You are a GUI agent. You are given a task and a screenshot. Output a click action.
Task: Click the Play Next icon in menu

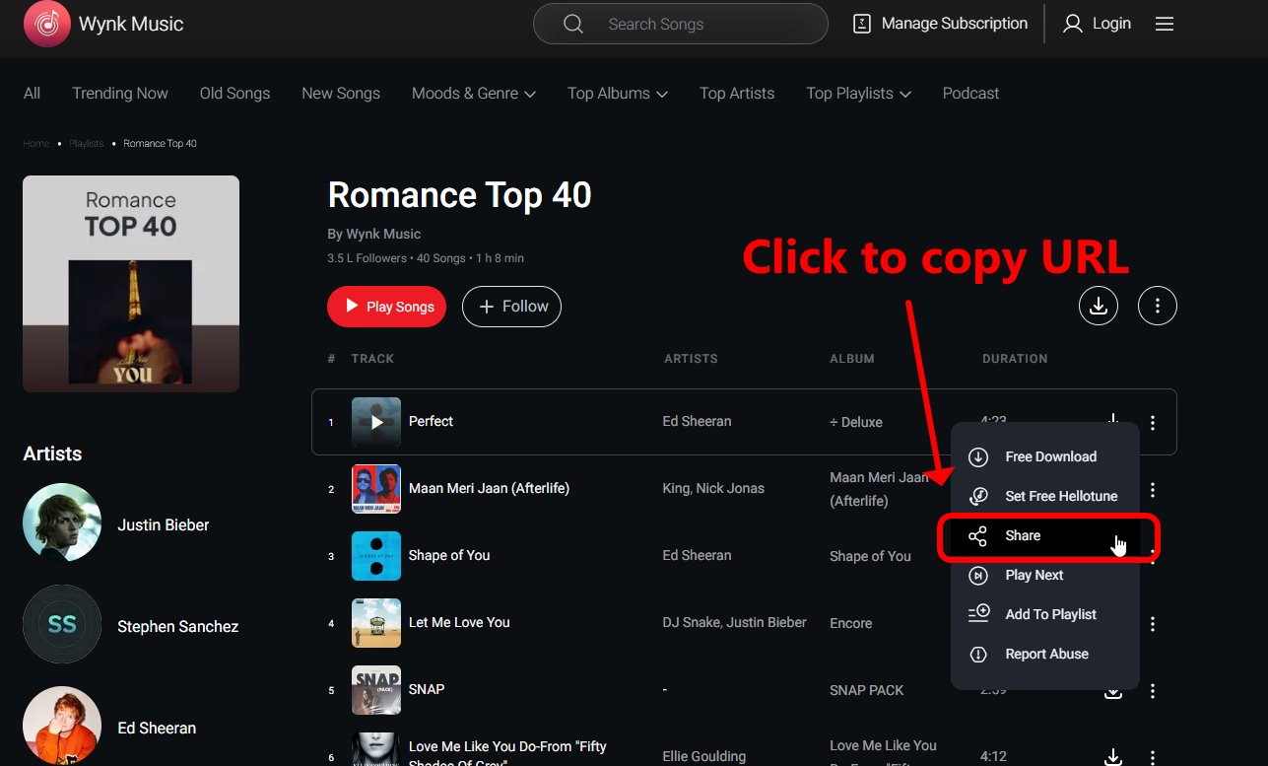(x=978, y=576)
